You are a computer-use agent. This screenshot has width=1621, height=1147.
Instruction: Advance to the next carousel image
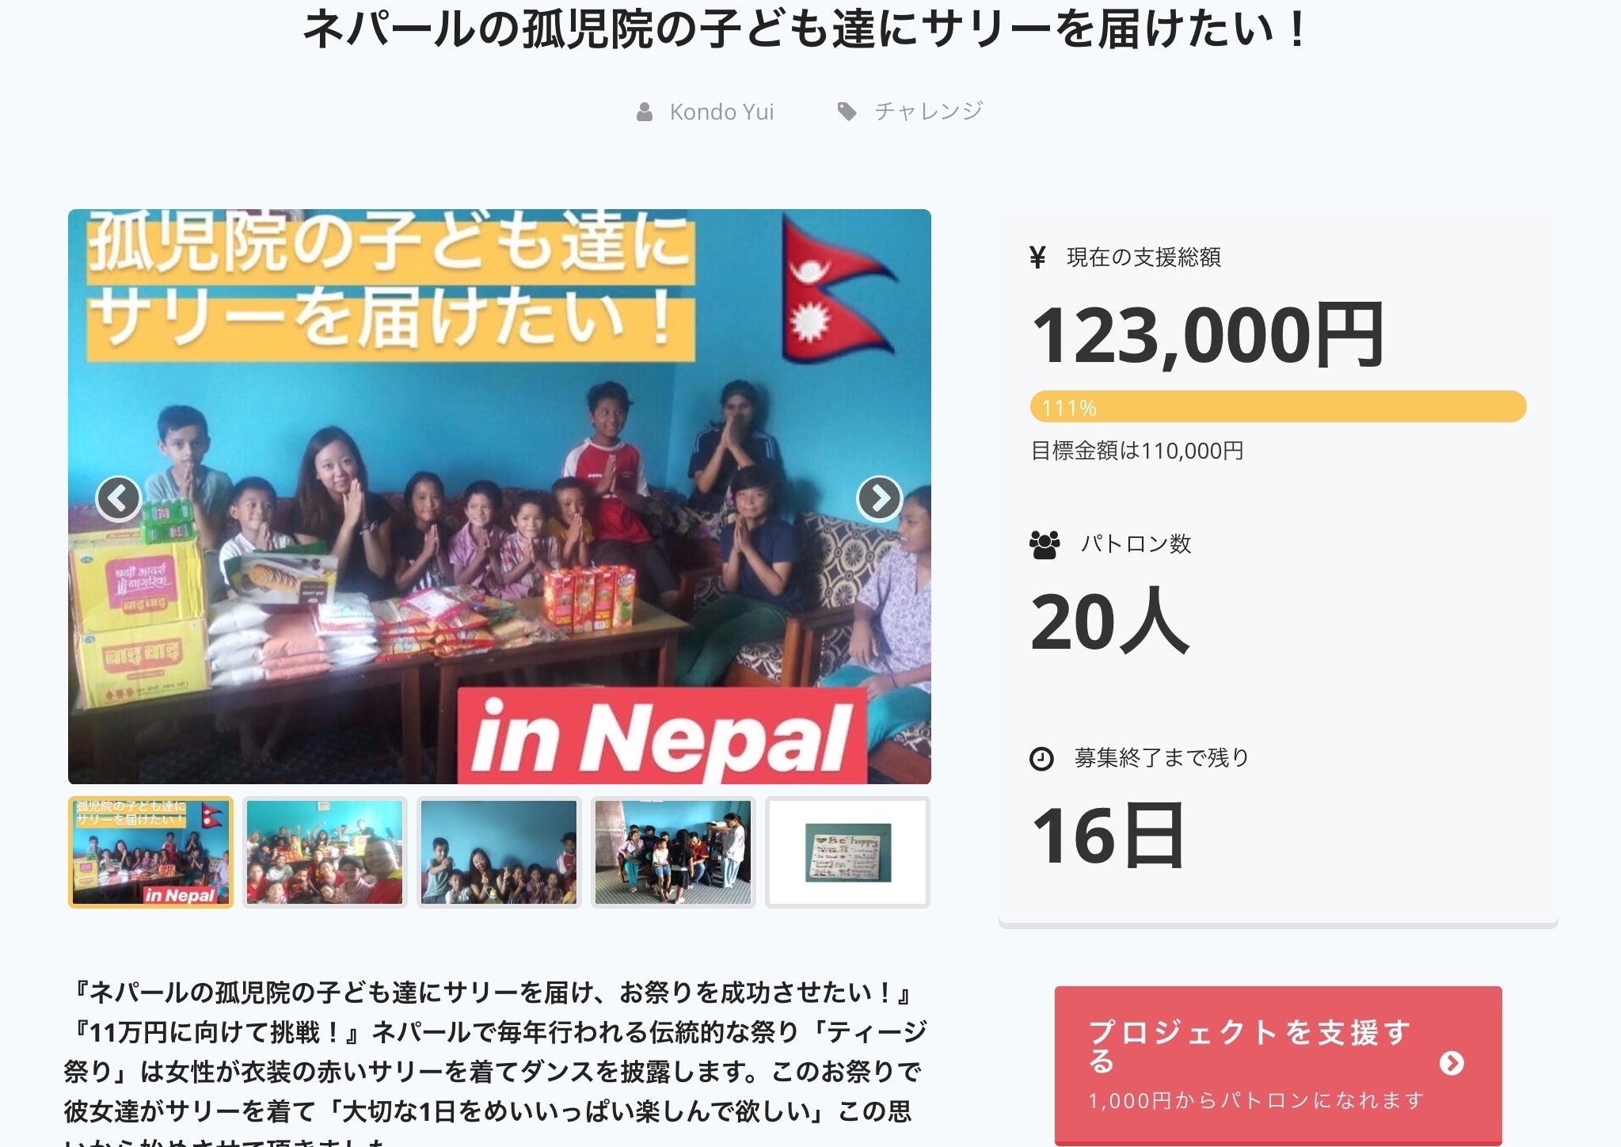click(x=880, y=498)
